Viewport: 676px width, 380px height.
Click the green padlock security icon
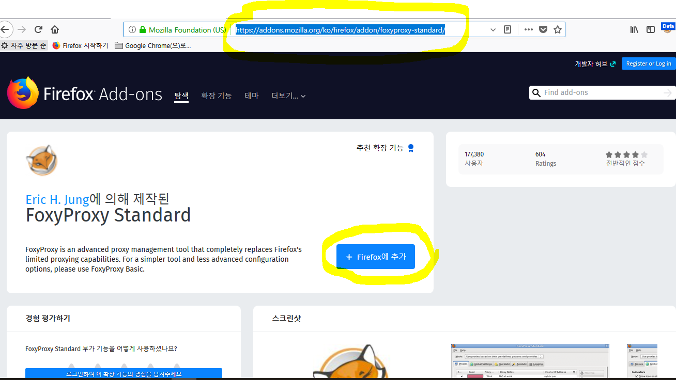click(x=143, y=30)
